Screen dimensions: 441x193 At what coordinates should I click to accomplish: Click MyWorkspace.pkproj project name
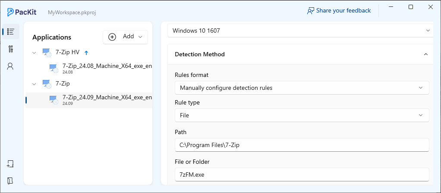pos(72,12)
